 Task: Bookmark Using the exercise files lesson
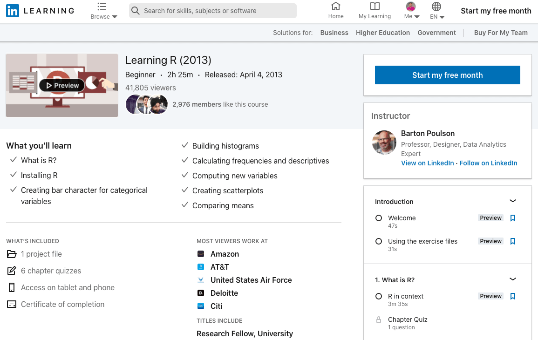(512, 241)
